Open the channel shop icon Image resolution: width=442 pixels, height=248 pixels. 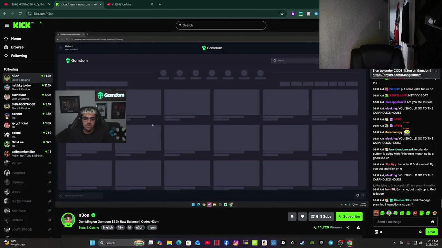pyautogui.click(x=376, y=232)
